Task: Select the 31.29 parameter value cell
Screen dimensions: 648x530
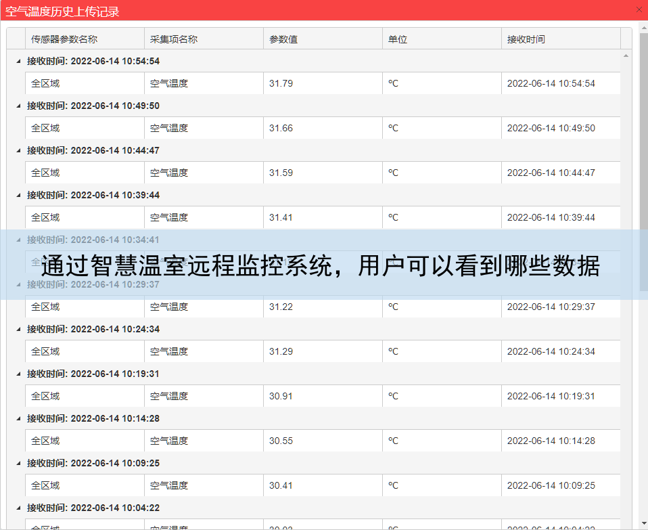Action: click(323, 351)
